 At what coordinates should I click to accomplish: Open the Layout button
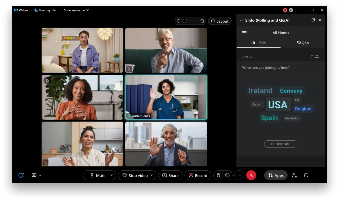coord(220,21)
